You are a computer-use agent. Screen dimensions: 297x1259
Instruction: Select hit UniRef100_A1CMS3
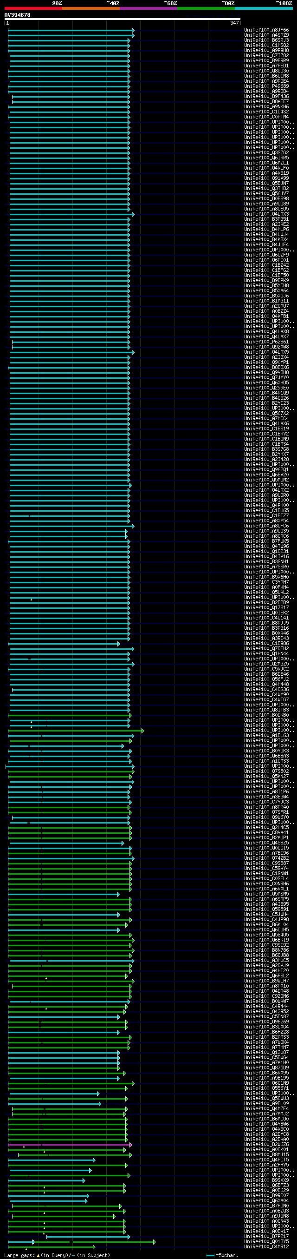point(266,761)
